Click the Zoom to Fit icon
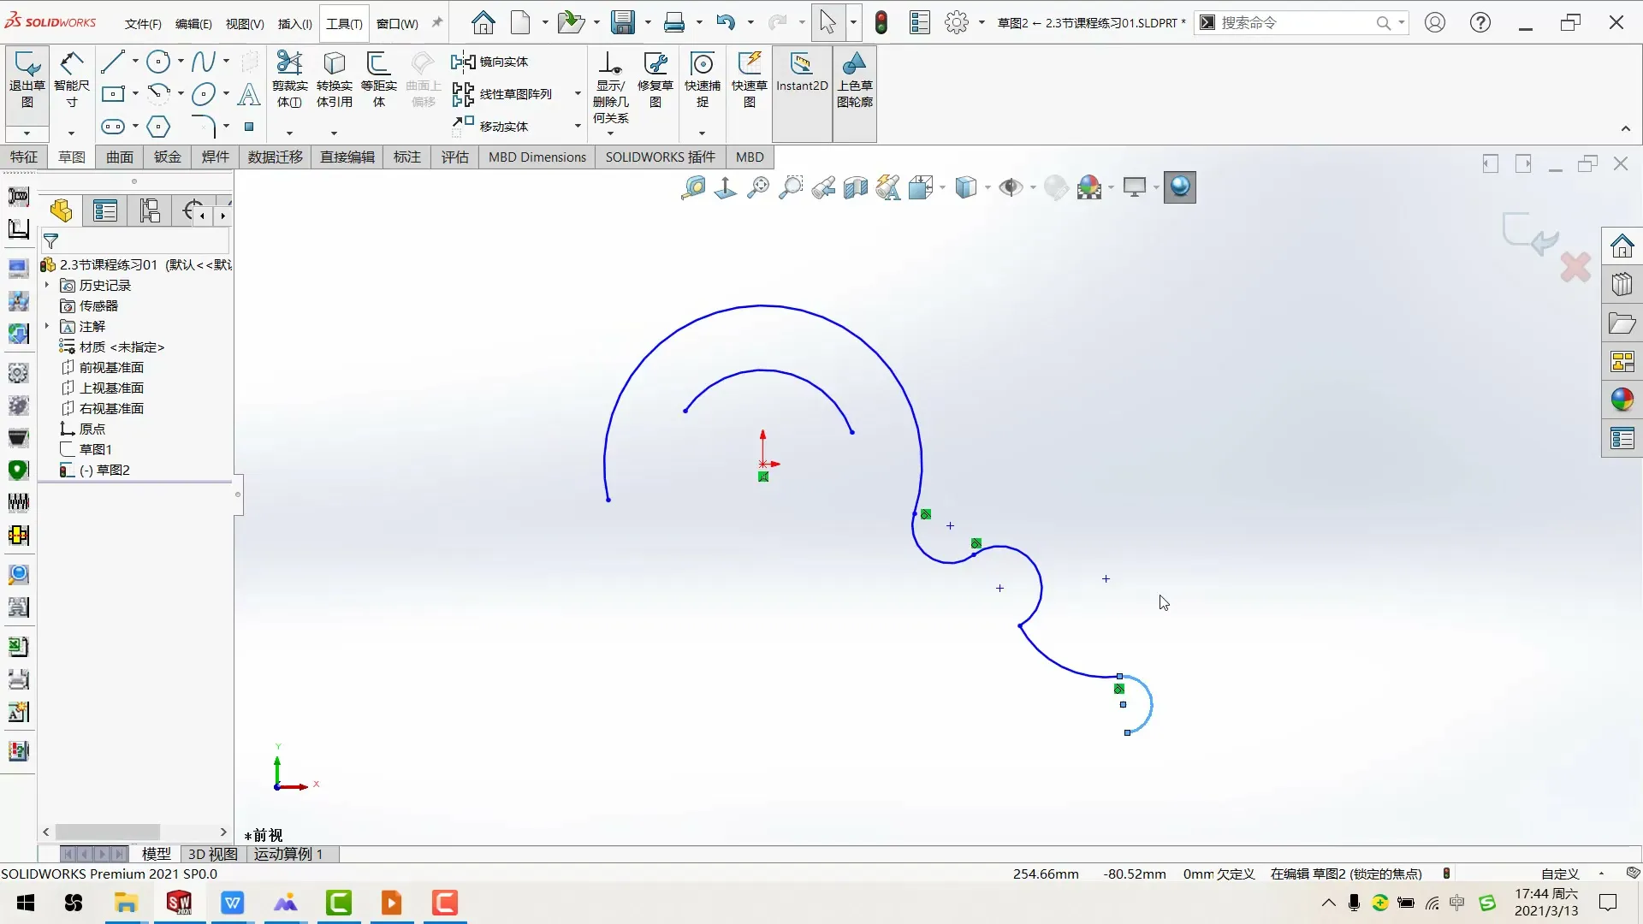This screenshot has height=924, width=1643. [x=758, y=187]
